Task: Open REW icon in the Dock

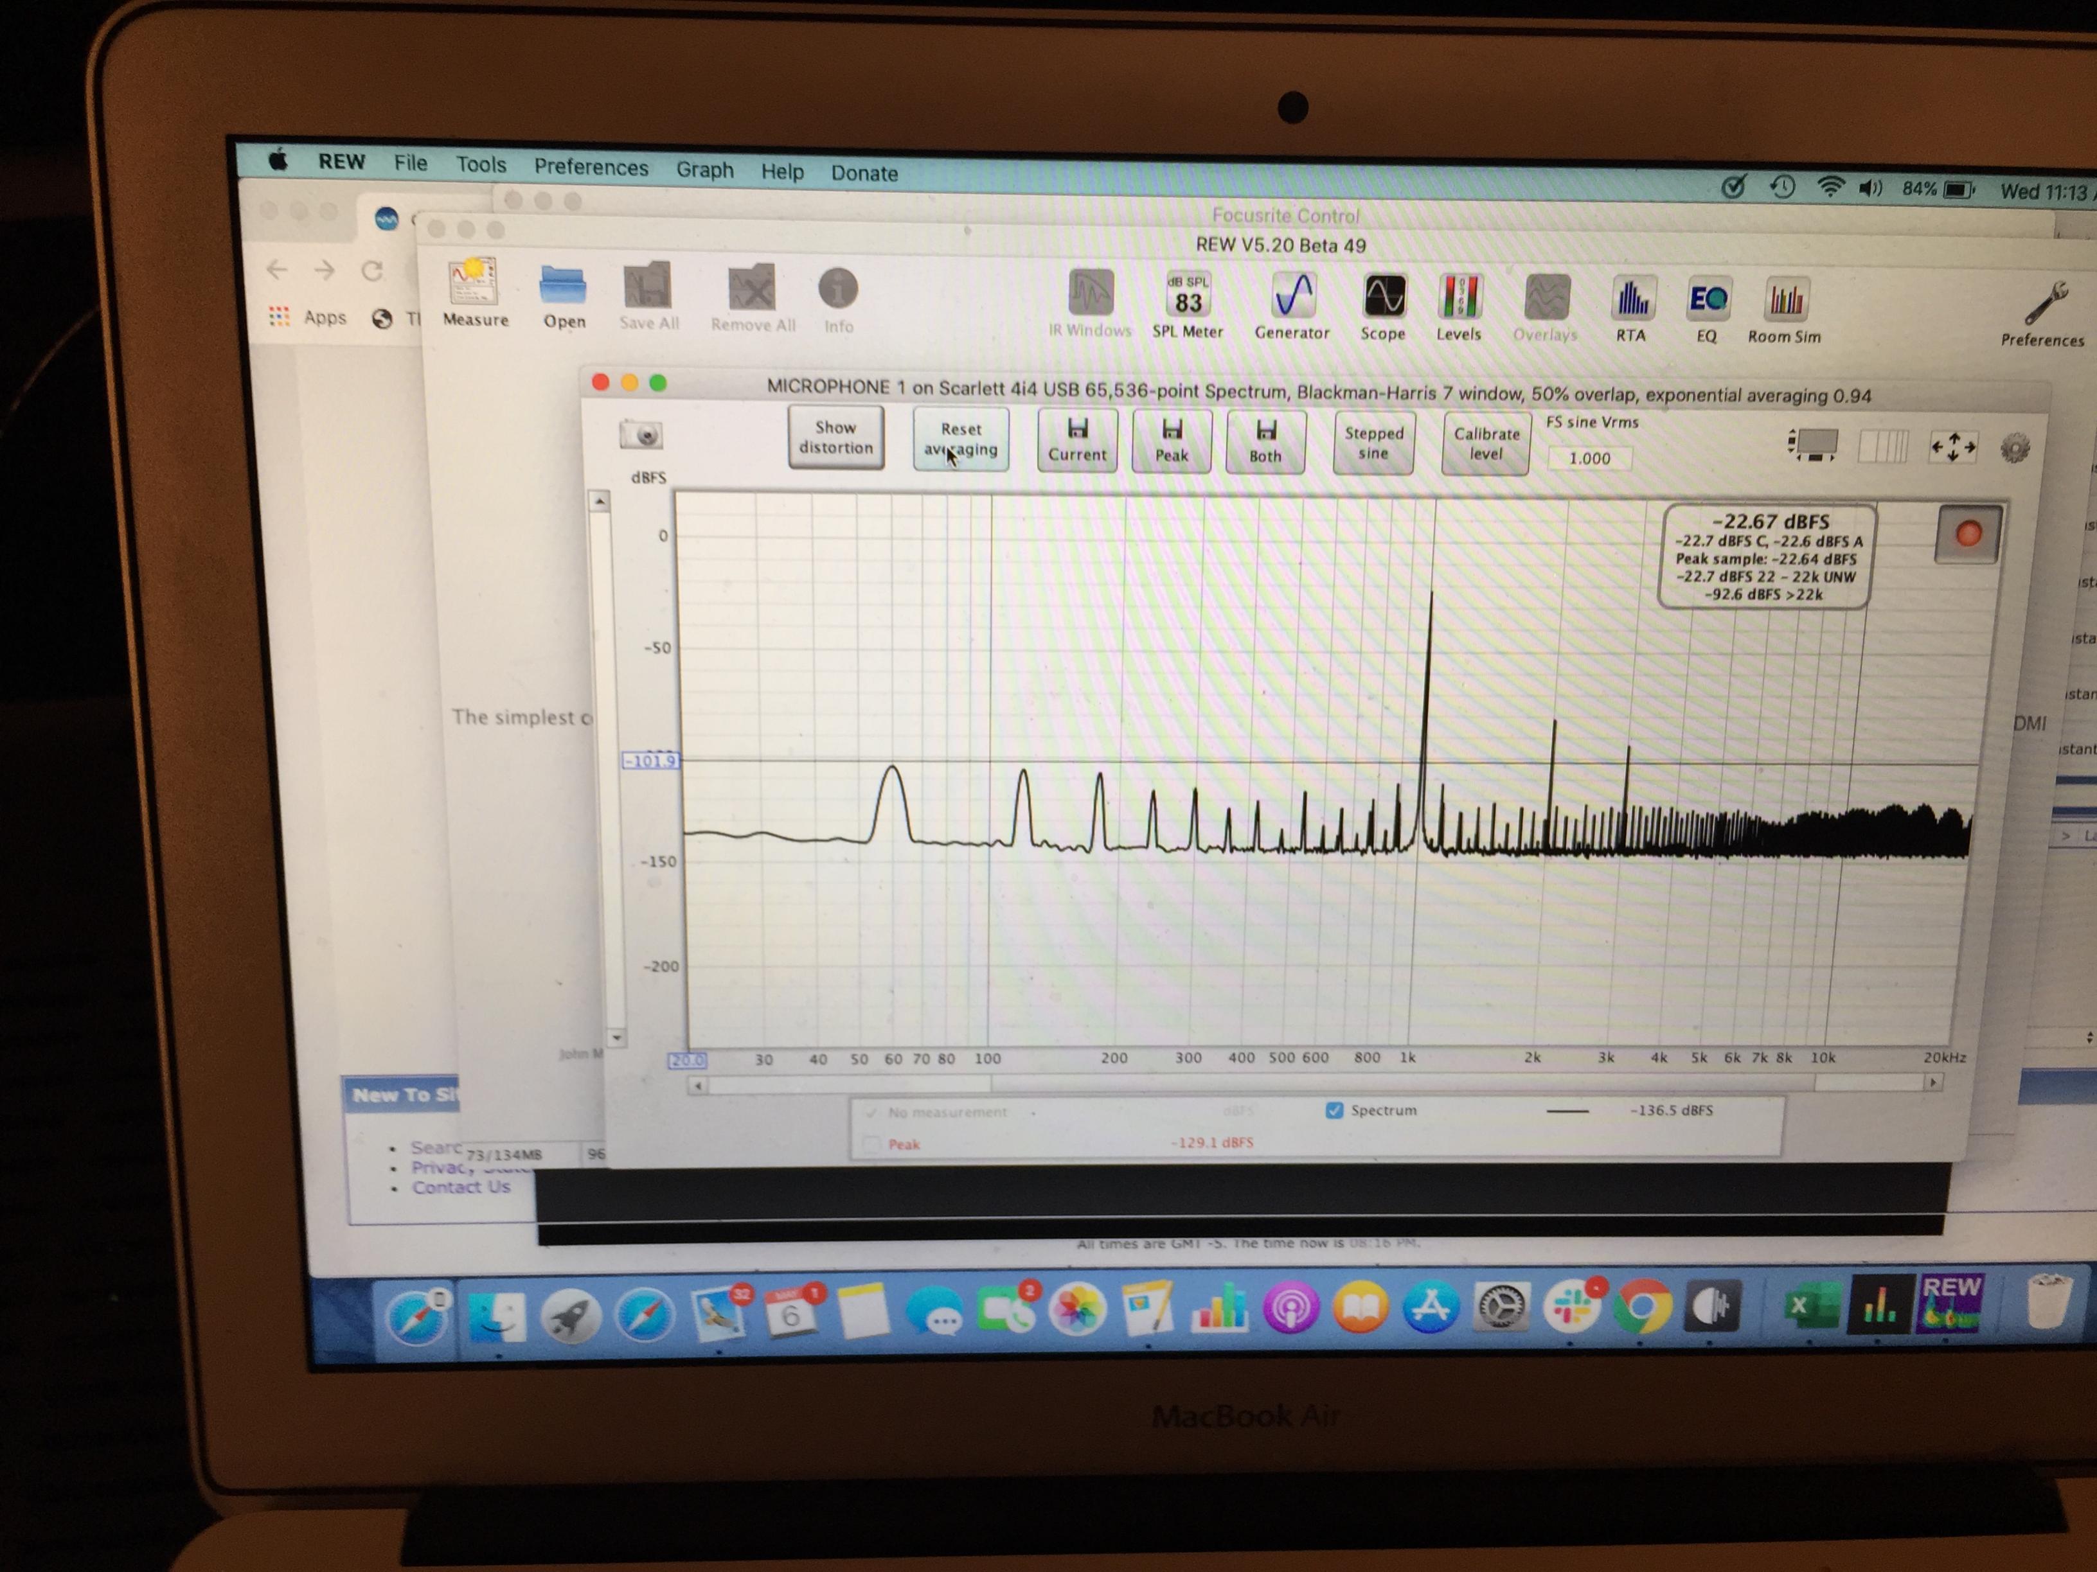Action: [1950, 1303]
